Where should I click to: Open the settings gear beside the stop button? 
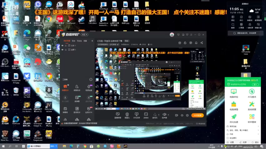pos(187,115)
